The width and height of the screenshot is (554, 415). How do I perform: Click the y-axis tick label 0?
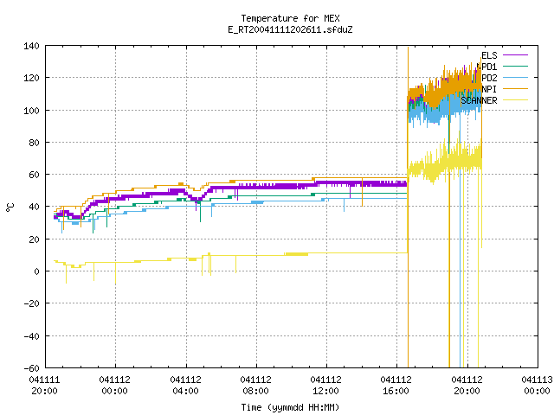(36, 271)
